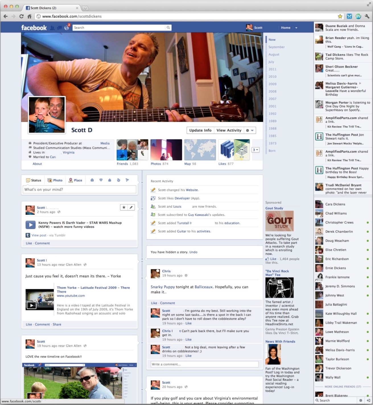
Task: Jump to 2010 on the timeline
Action: click(272, 77)
